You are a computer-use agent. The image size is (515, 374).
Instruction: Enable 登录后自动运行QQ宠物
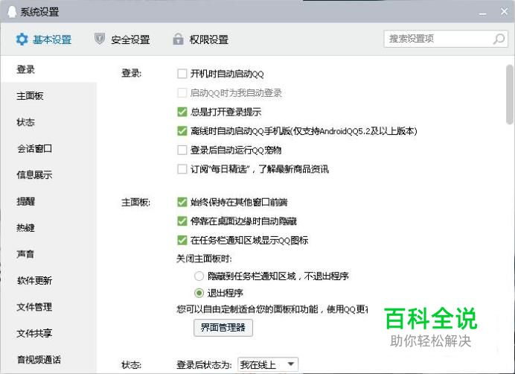point(182,150)
